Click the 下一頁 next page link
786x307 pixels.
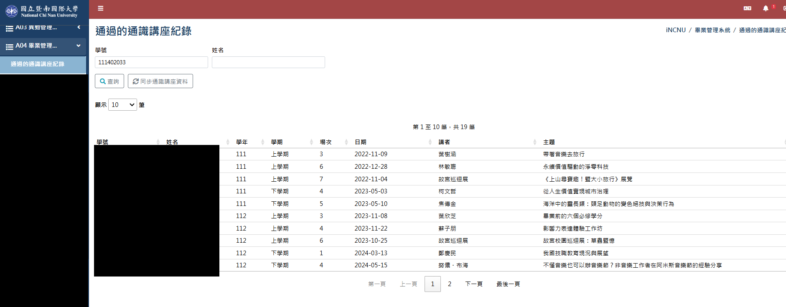coord(474,284)
